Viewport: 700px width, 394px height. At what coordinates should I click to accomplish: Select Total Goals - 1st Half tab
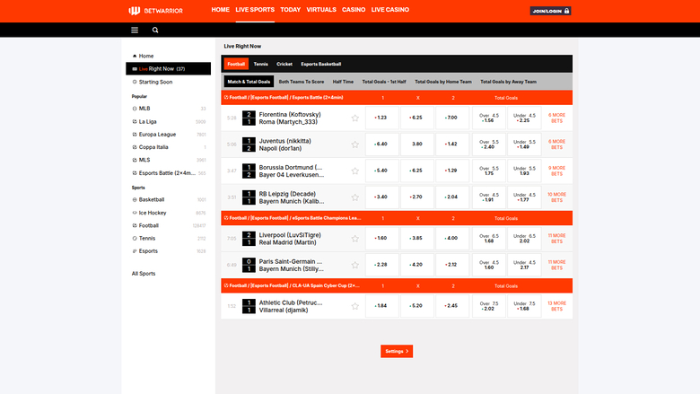(384, 82)
